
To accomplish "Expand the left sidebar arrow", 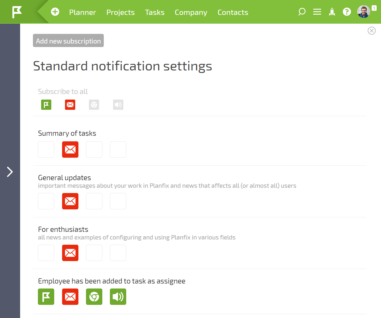I will pyautogui.click(x=10, y=172).
